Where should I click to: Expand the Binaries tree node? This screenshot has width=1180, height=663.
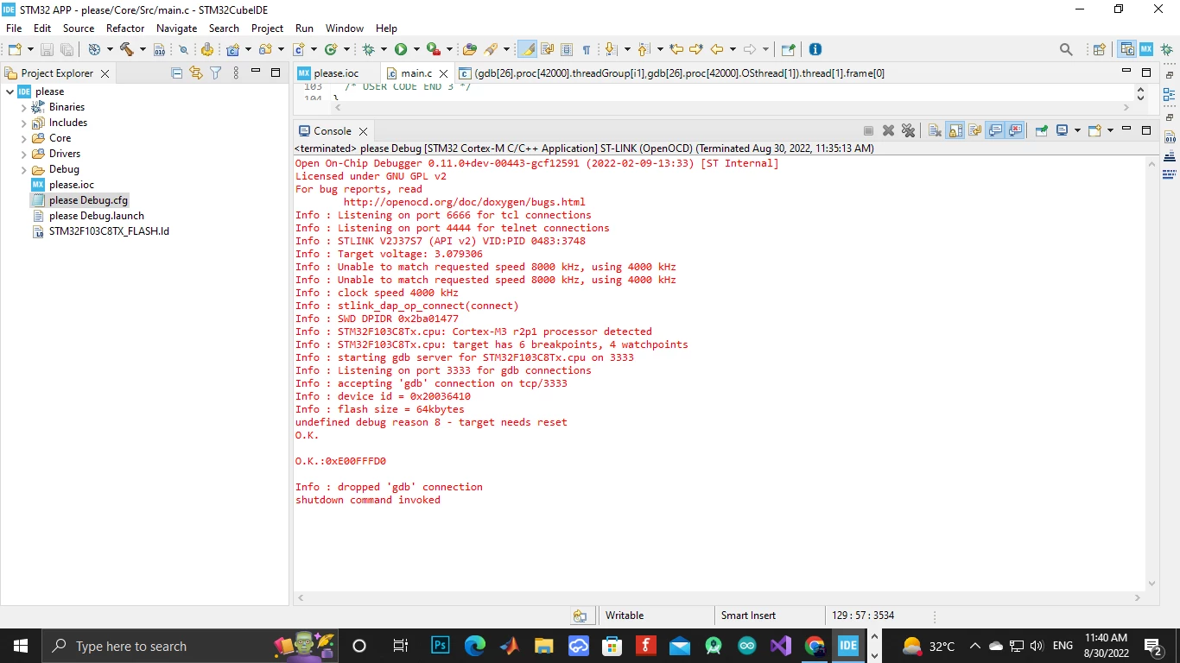pos(23,107)
